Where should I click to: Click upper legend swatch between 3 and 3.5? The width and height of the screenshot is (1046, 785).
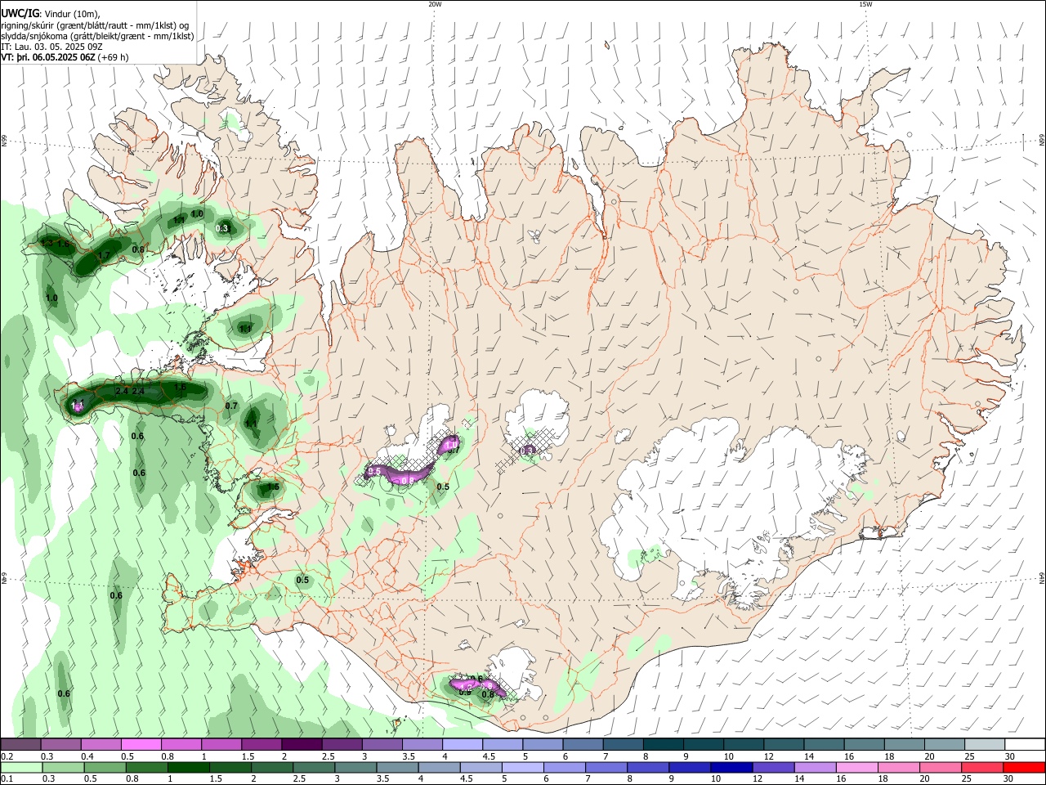click(382, 745)
